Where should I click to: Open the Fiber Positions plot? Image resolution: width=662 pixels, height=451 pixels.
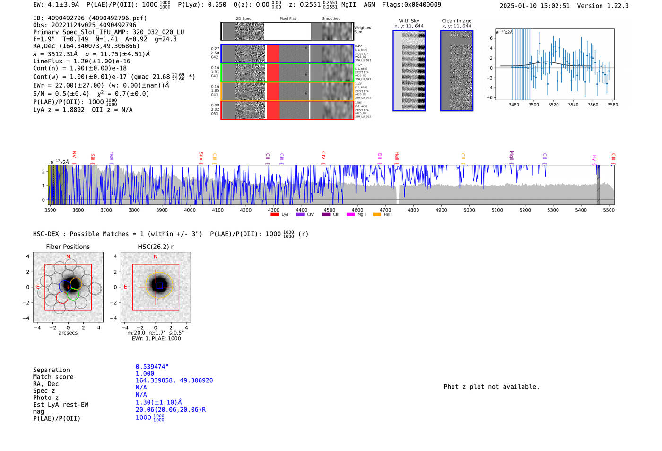(x=68, y=287)
